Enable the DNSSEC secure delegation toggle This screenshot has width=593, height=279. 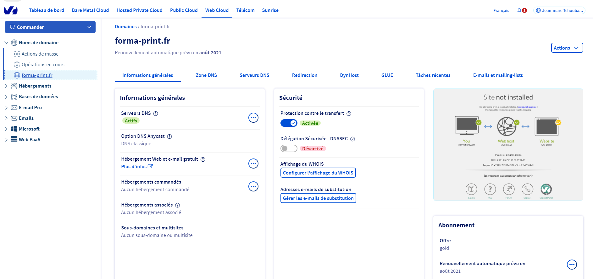289,148
